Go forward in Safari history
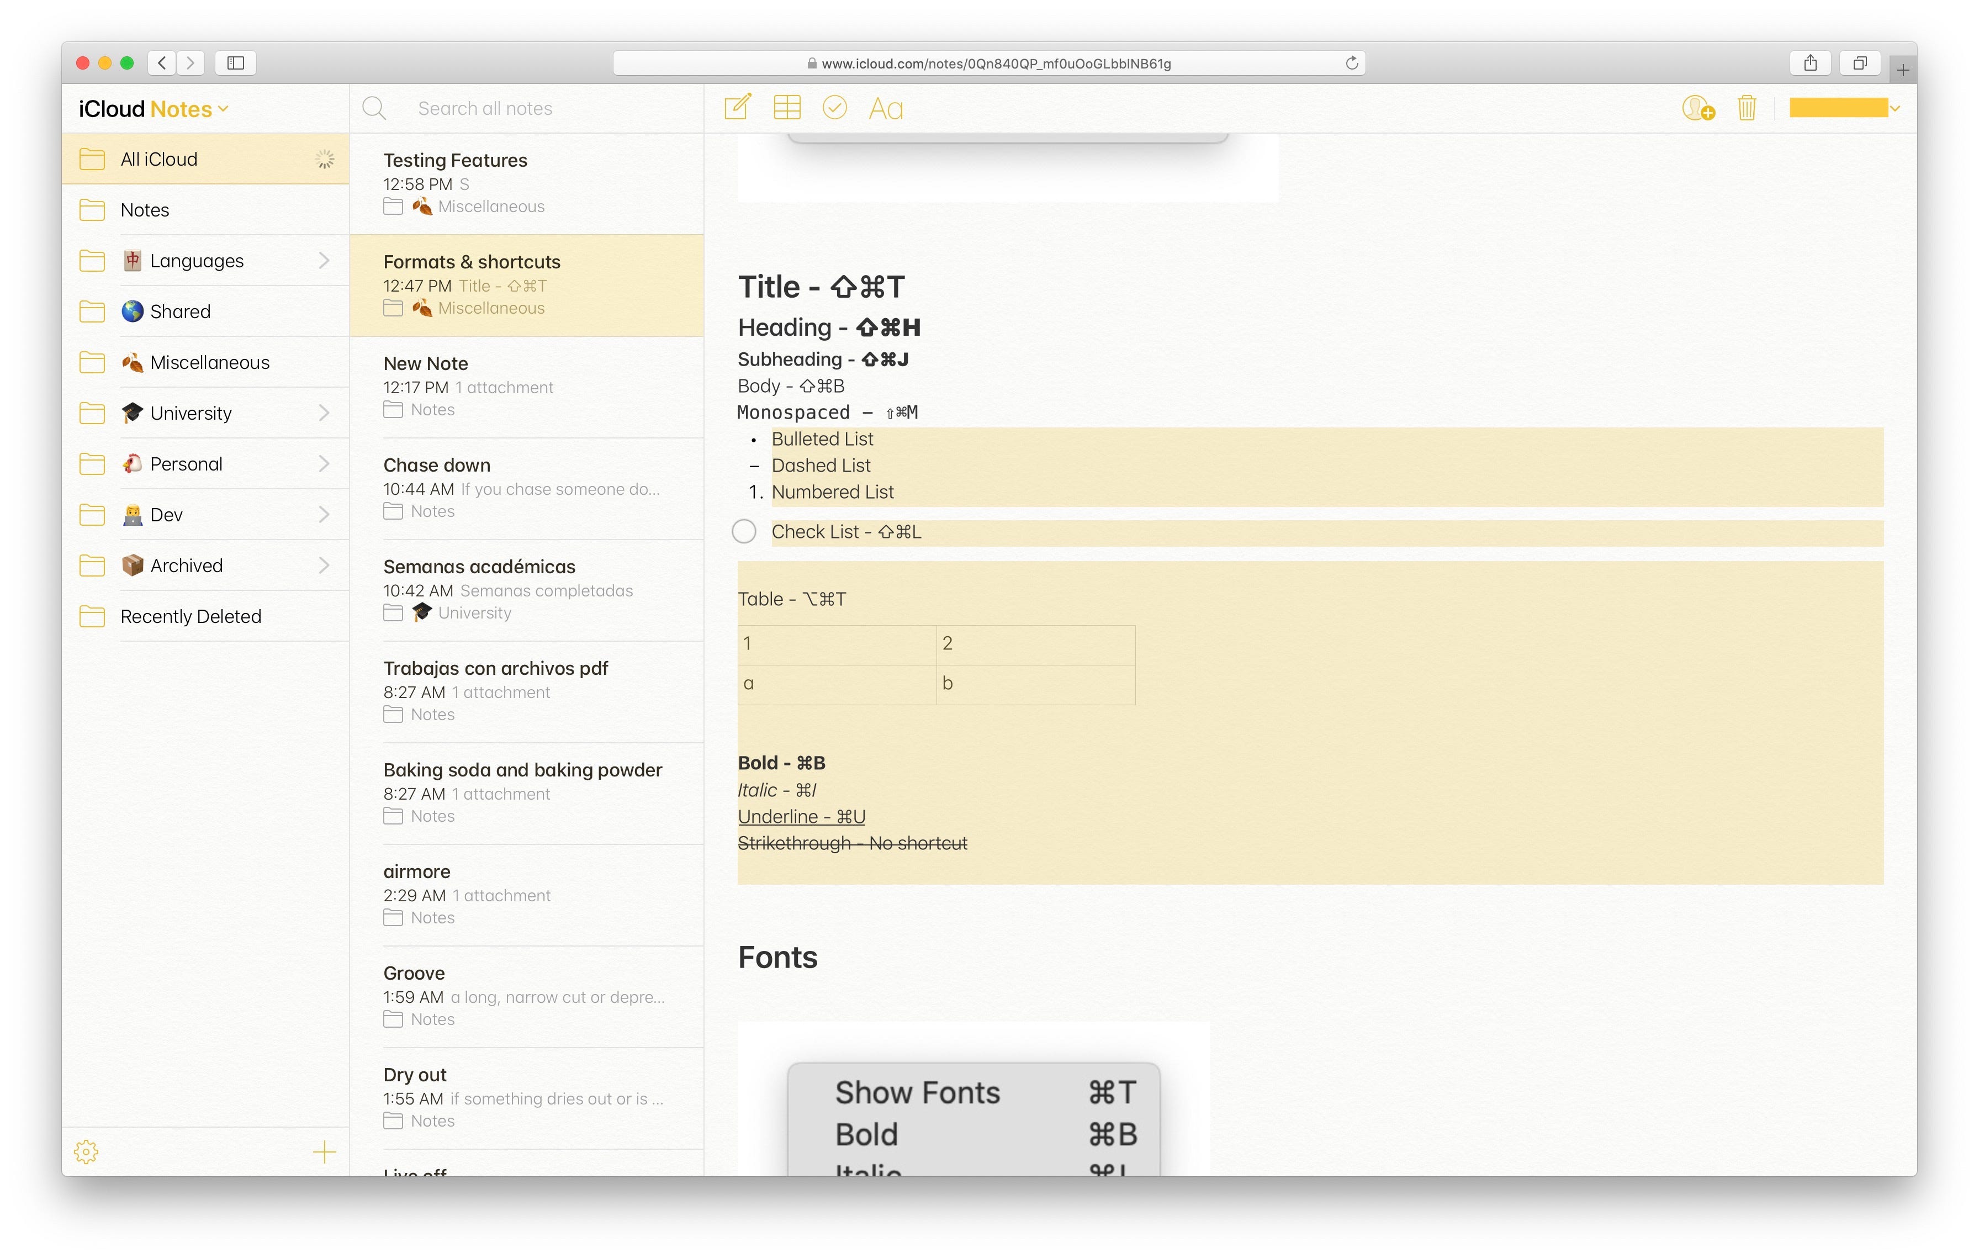 pos(191,62)
